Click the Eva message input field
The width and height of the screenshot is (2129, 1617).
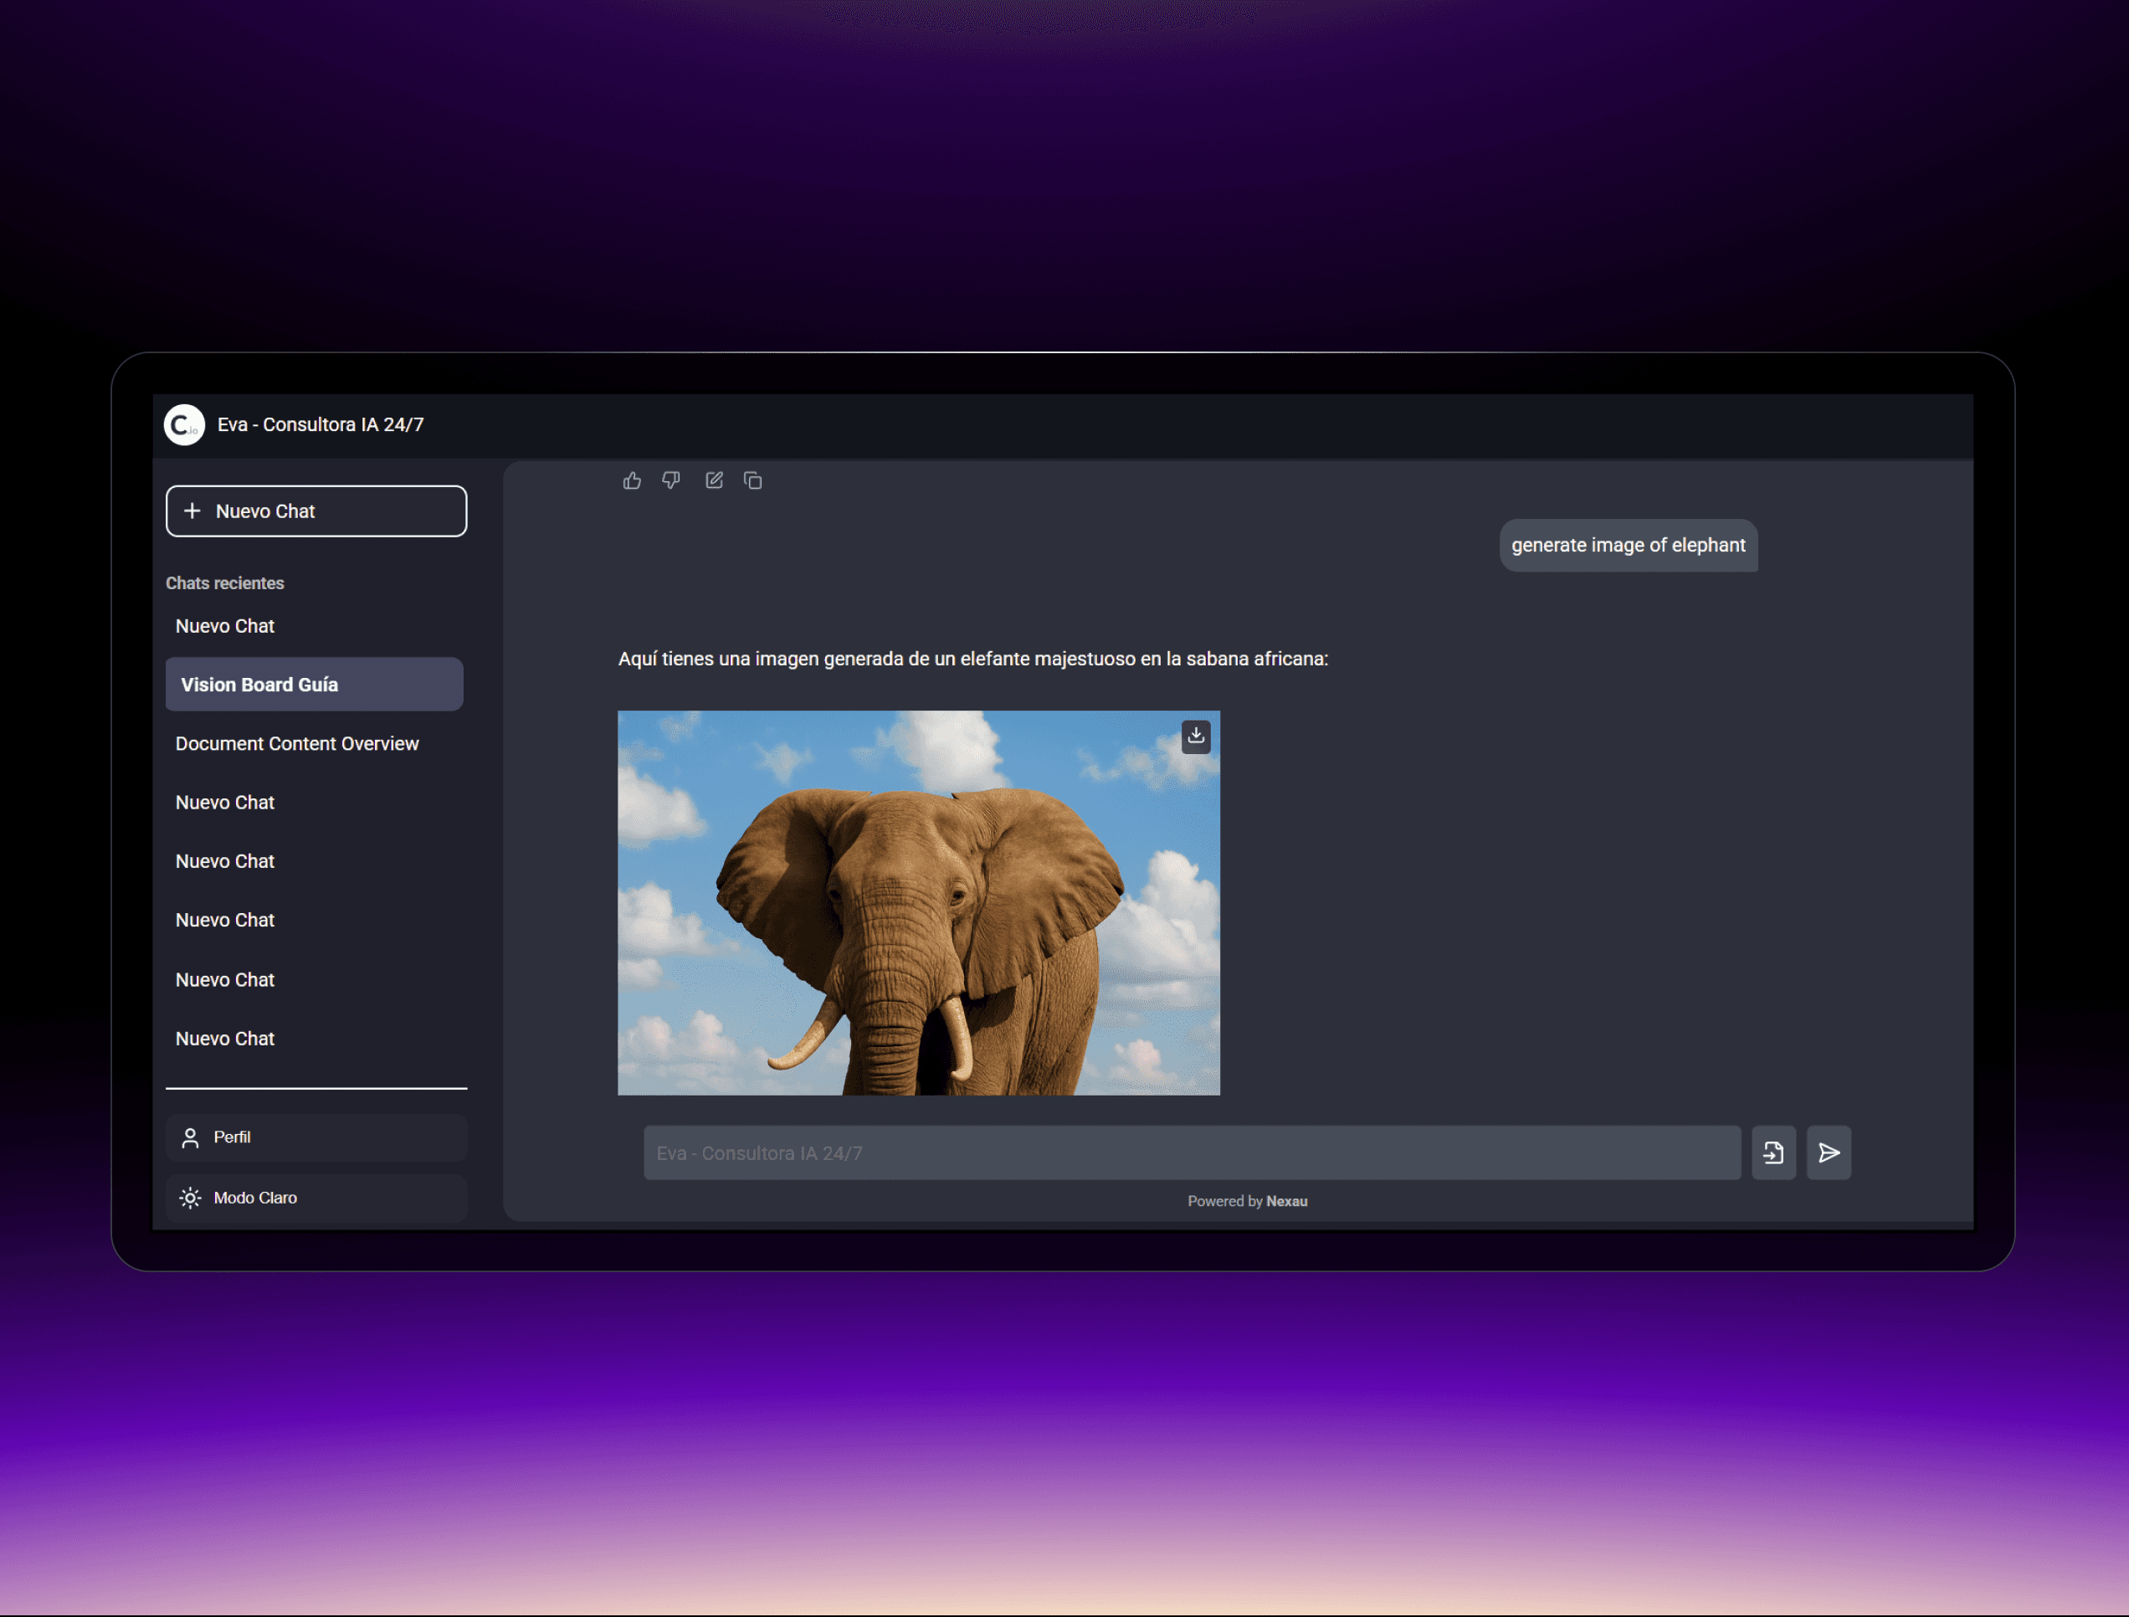point(1191,1152)
